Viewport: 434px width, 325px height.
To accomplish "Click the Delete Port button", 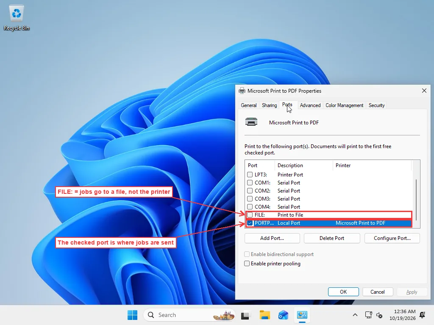I will (332, 238).
